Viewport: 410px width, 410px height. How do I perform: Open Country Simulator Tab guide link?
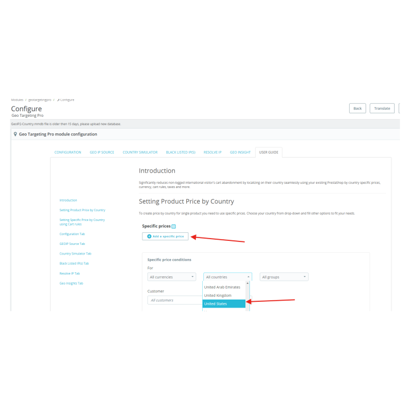pos(75,253)
